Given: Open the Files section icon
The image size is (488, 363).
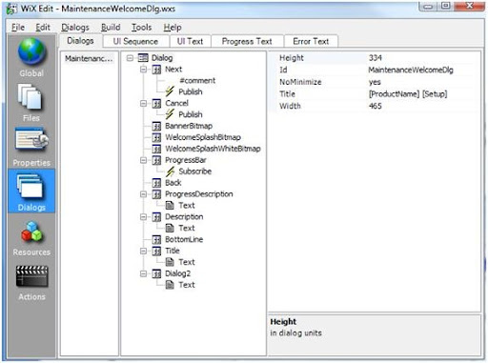Looking at the screenshot, I should coord(30,97).
